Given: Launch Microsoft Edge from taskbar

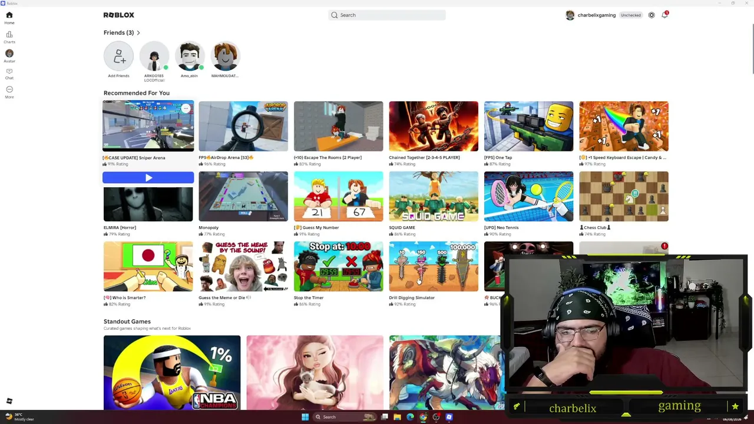Looking at the screenshot, I should 410,417.
